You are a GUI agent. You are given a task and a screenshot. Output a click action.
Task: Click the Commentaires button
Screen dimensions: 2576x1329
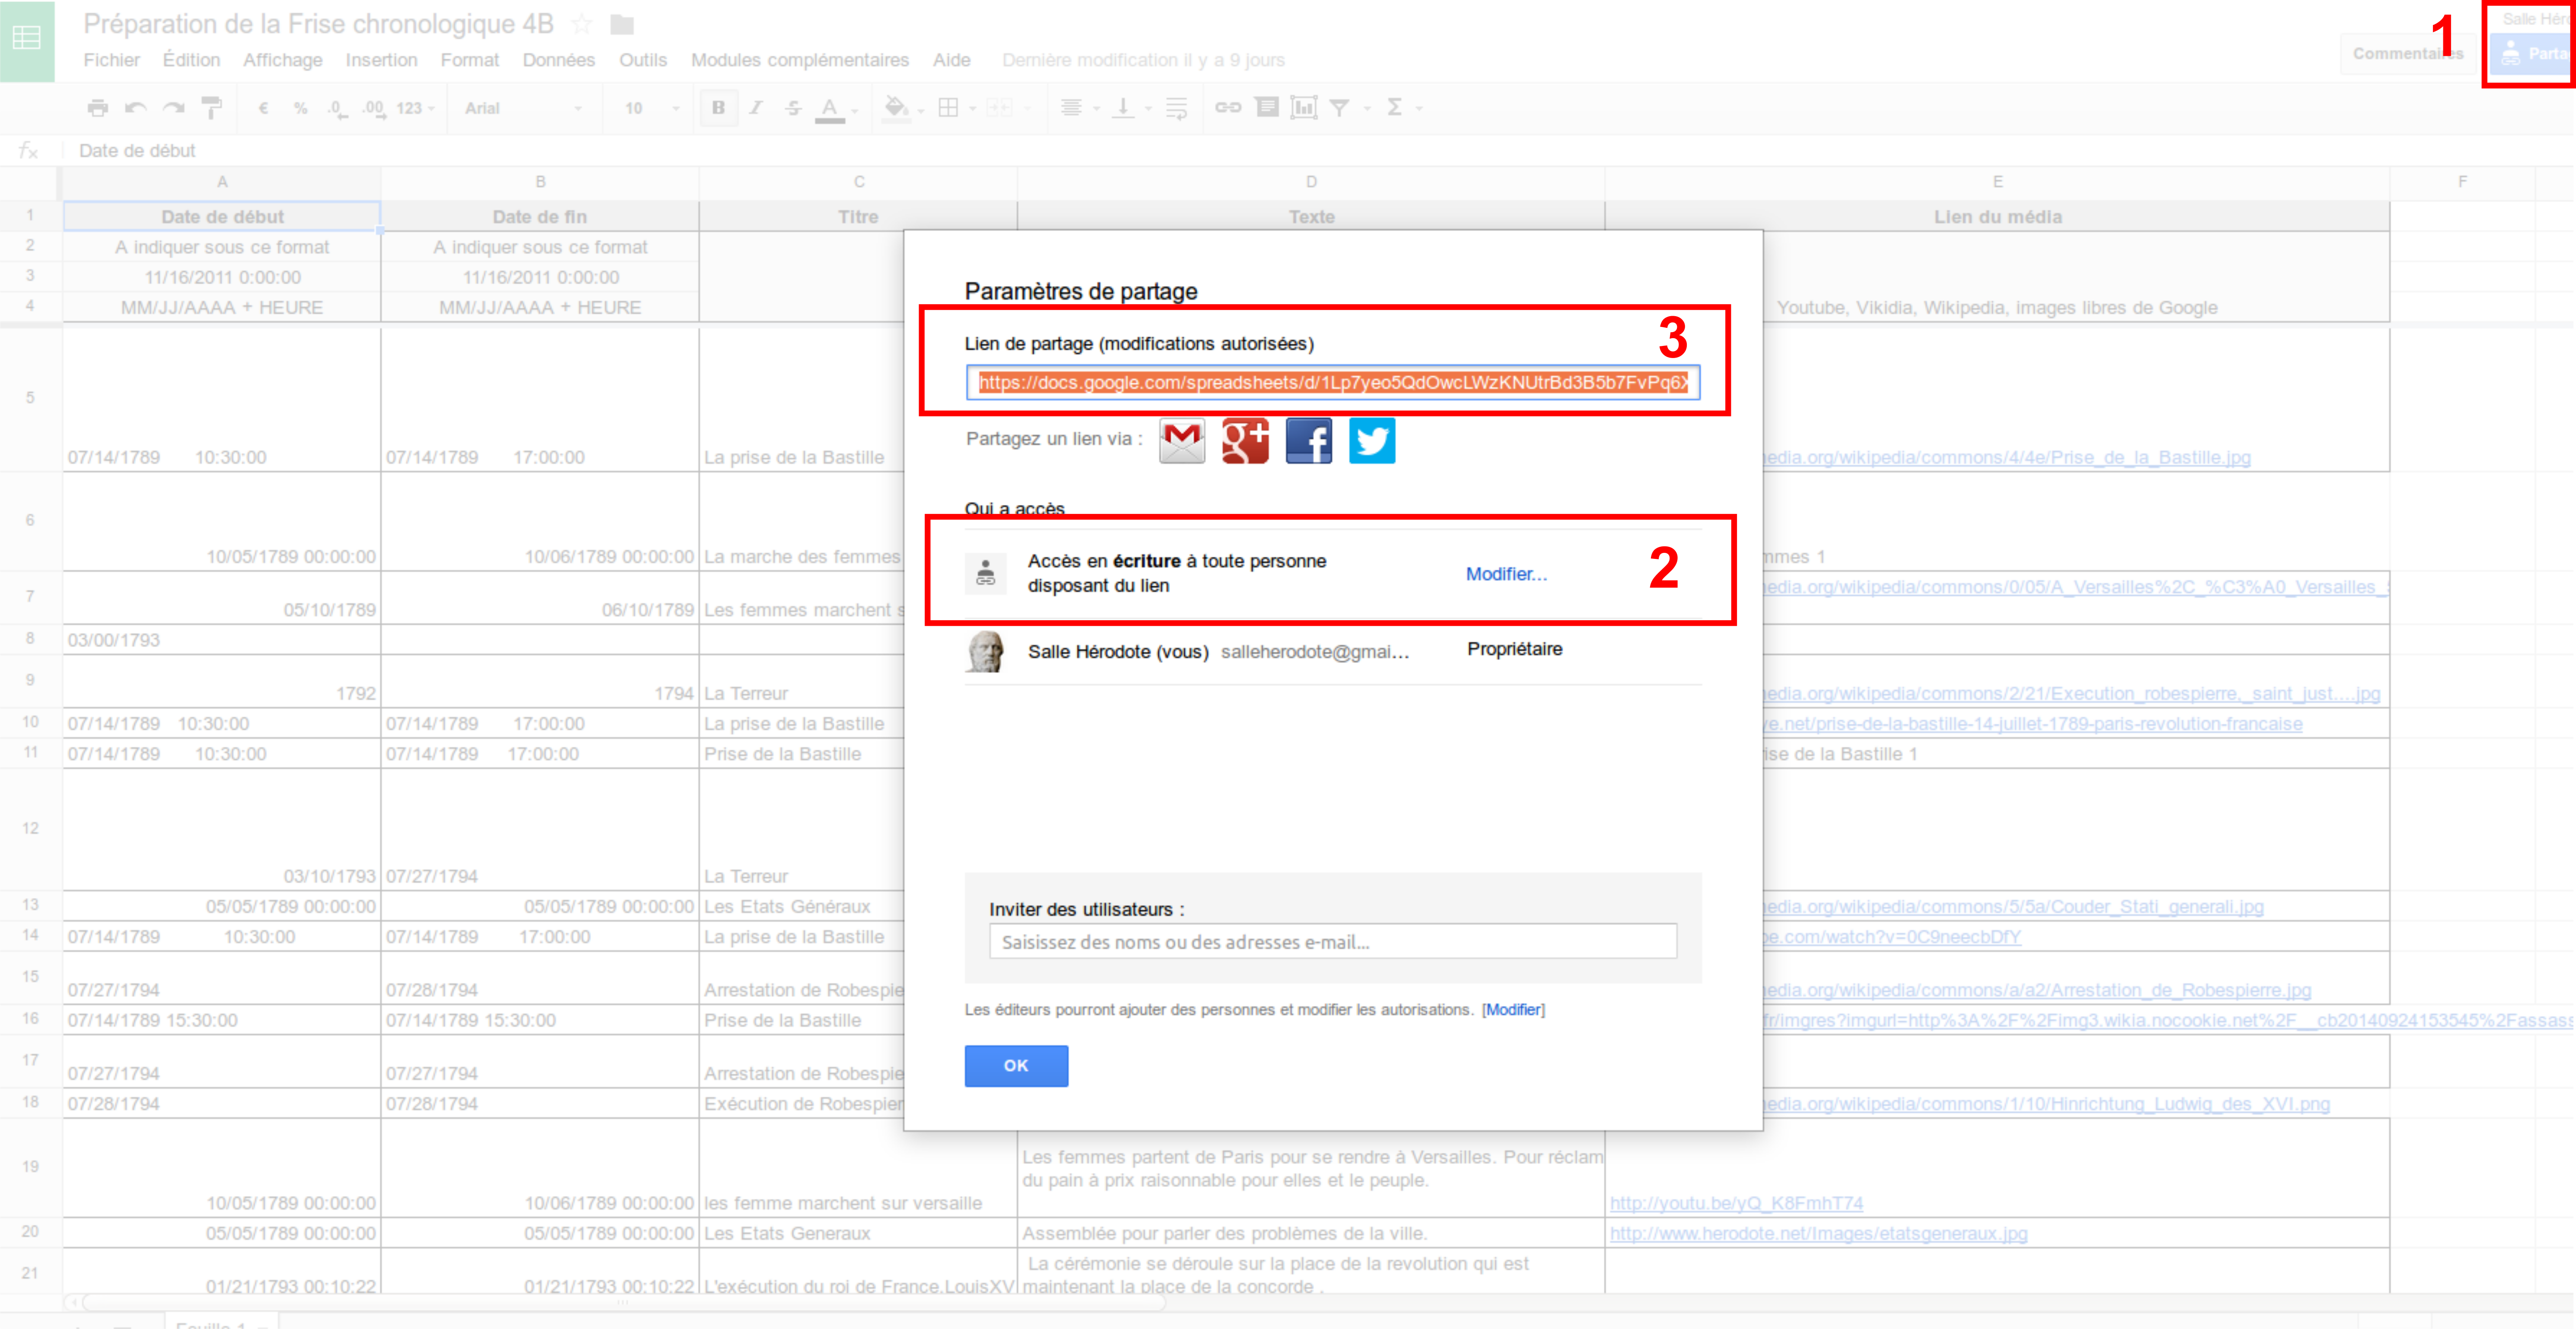(x=2408, y=54)
